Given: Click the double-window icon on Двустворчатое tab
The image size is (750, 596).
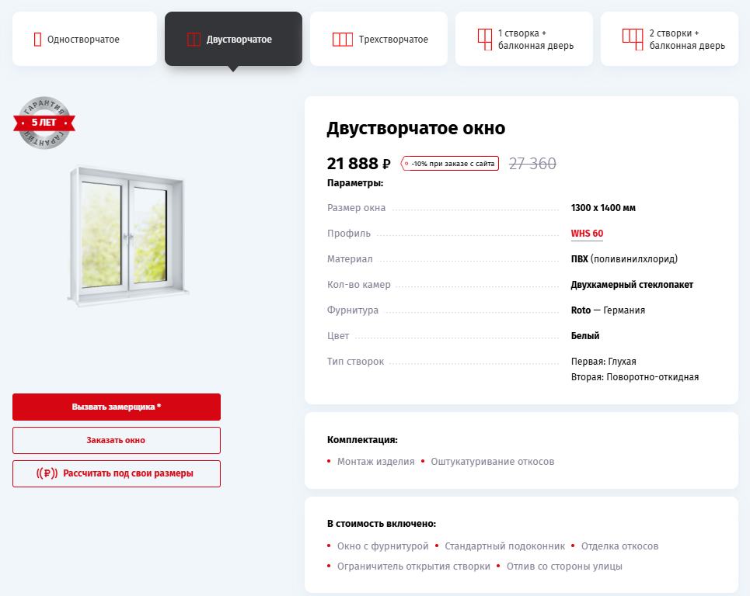Looking at the screenshot, I should pyautogui.click(x=194, y=38).
